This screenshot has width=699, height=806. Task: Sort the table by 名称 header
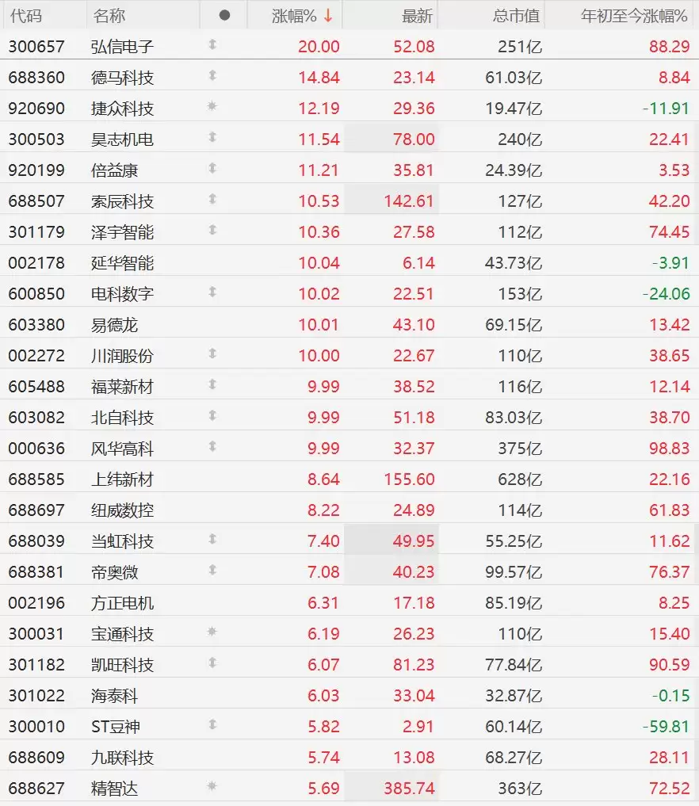(109, 16)
